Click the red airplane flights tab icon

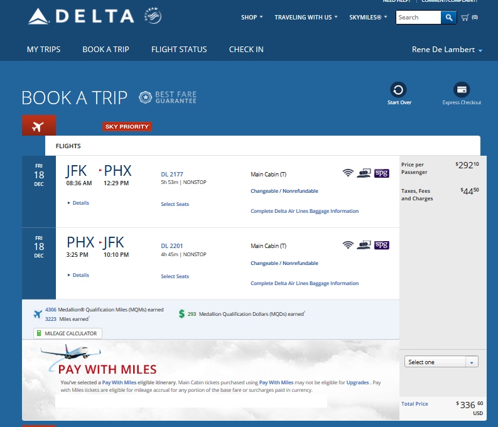(x=38, y=126)
